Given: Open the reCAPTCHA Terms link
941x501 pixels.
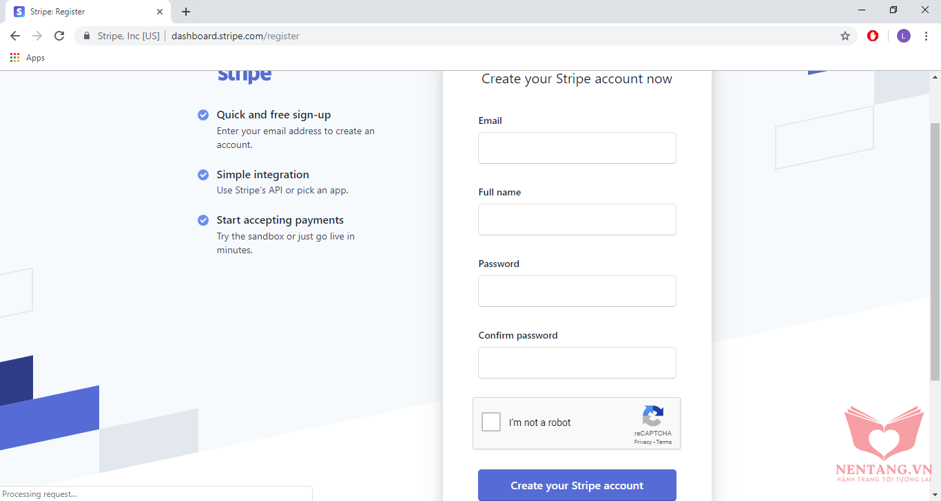Looking at the screenshot, I should (x=664, y=442).
